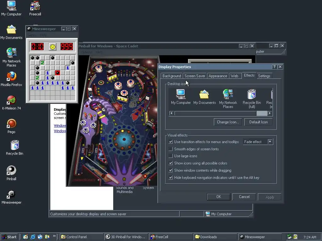Select the Effects tab
This screenshot has width=322, height=241.
249,75
